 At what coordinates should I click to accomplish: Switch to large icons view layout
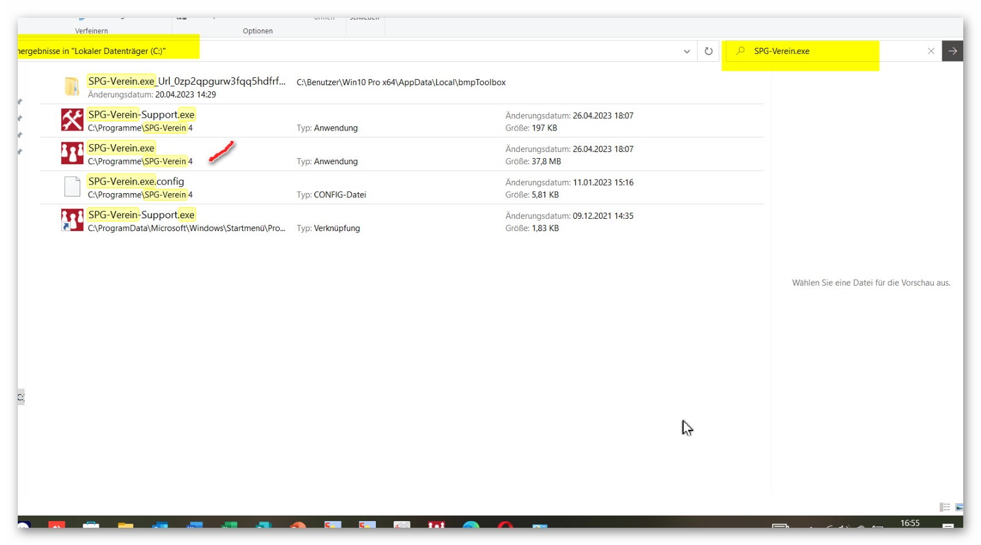click(x=959, y=507)
